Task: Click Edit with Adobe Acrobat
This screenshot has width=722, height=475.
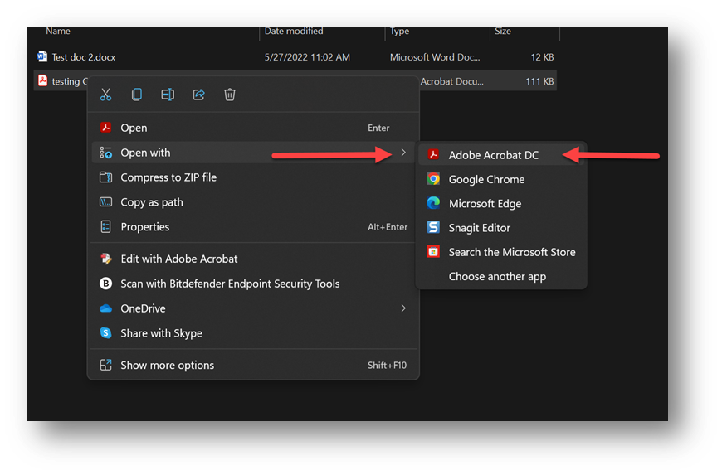Action: tap(178, 259)
